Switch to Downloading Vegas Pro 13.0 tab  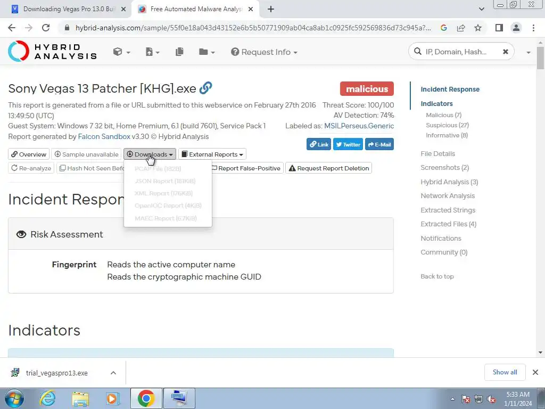point(66,9)
